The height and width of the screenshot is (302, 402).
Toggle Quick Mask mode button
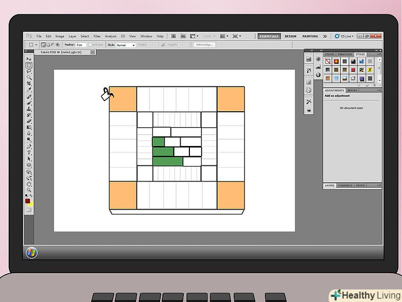click(29, 210)
